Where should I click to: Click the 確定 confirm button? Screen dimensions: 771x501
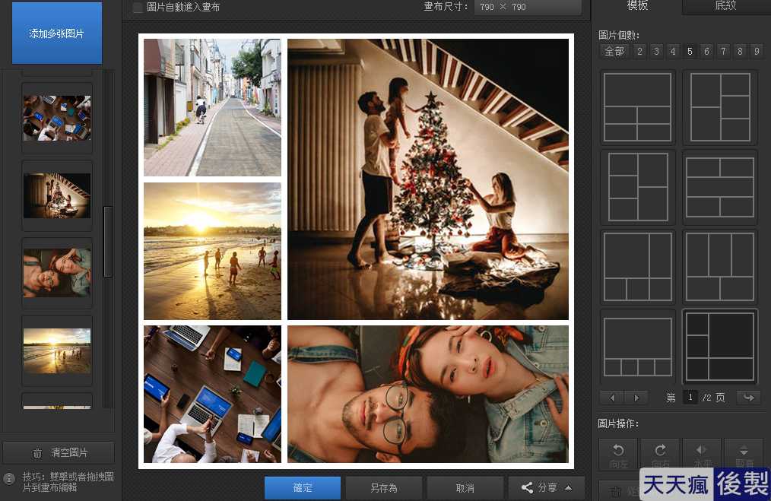(303, 488)
